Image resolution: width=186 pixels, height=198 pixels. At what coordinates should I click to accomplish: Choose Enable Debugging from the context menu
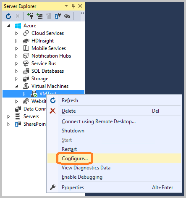pyautogui.click(x=114, y=177)
